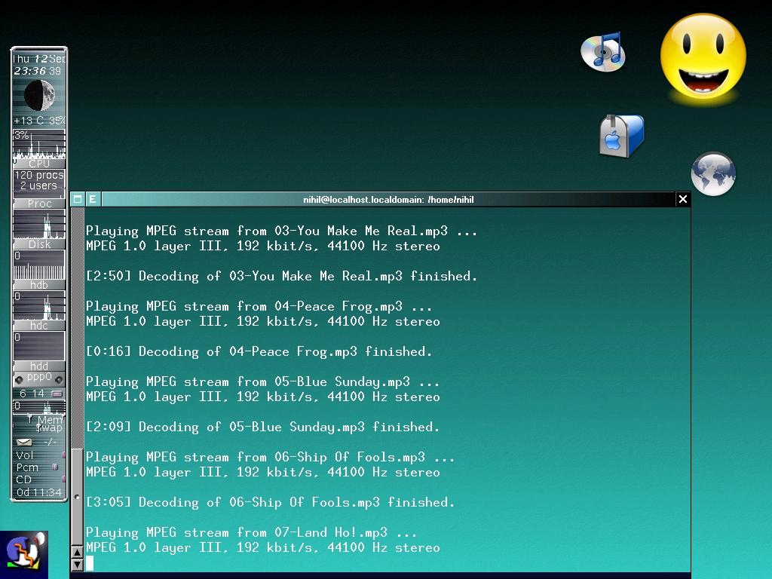Click the colorful launcher icon bottom-left
Viewport: 772px width, 579px height.
click(24, 554)
